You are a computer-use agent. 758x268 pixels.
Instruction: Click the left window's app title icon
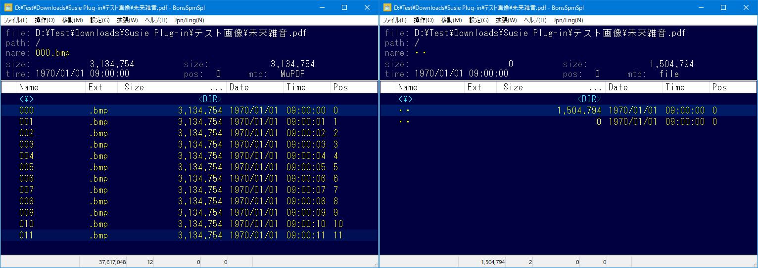point(8,8)
